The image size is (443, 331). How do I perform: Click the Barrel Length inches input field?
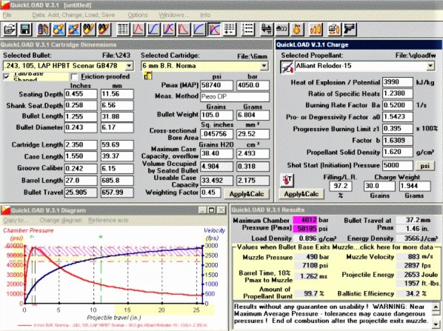coord(81,181)
